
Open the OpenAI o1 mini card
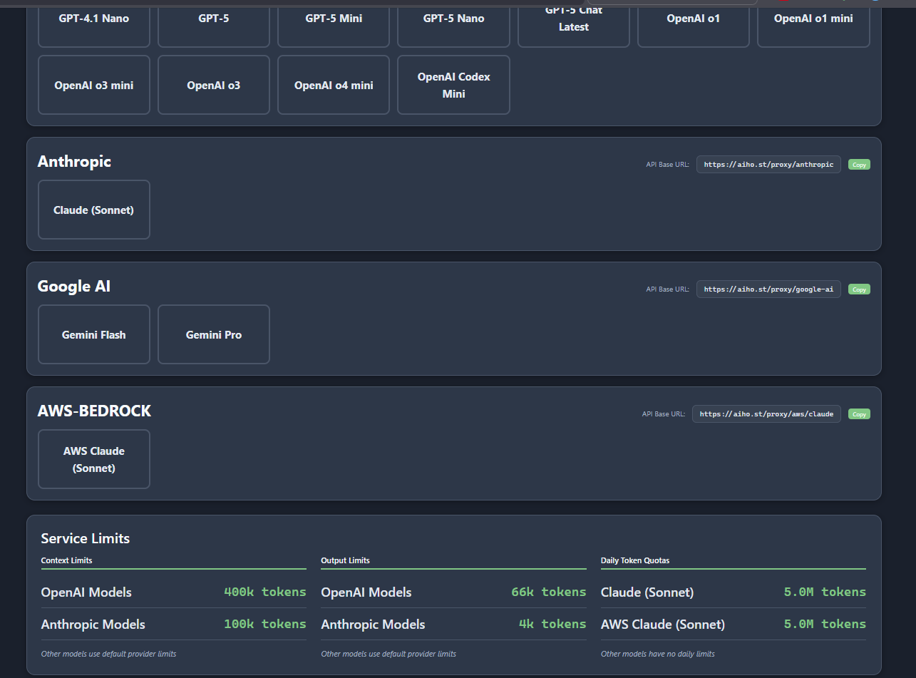pyautogui.click(x=813, y=19)
